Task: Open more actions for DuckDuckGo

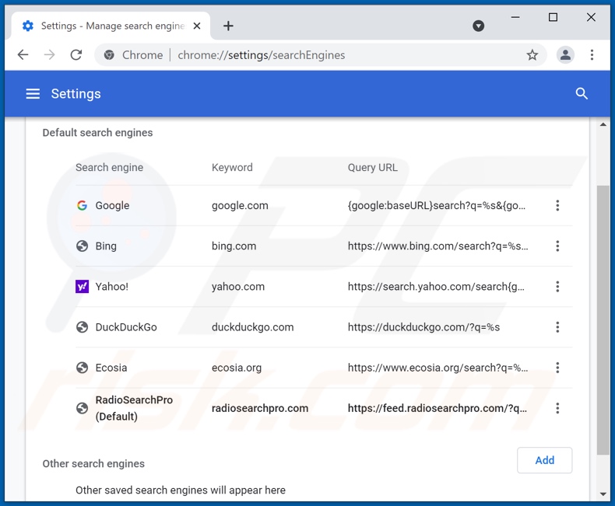Action: click(557, 327)
